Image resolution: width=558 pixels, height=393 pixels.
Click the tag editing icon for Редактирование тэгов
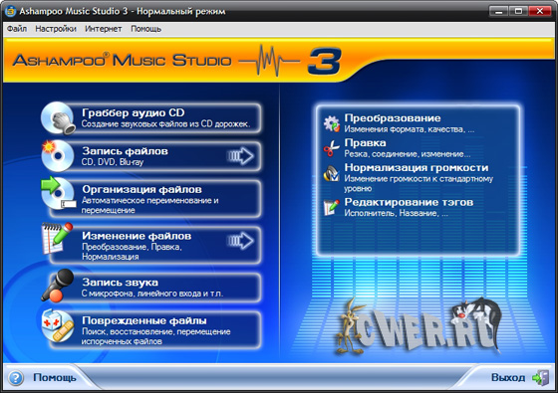pos(331,208)
